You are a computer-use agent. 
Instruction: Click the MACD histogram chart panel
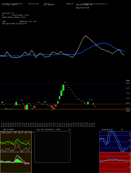(16, 163)
